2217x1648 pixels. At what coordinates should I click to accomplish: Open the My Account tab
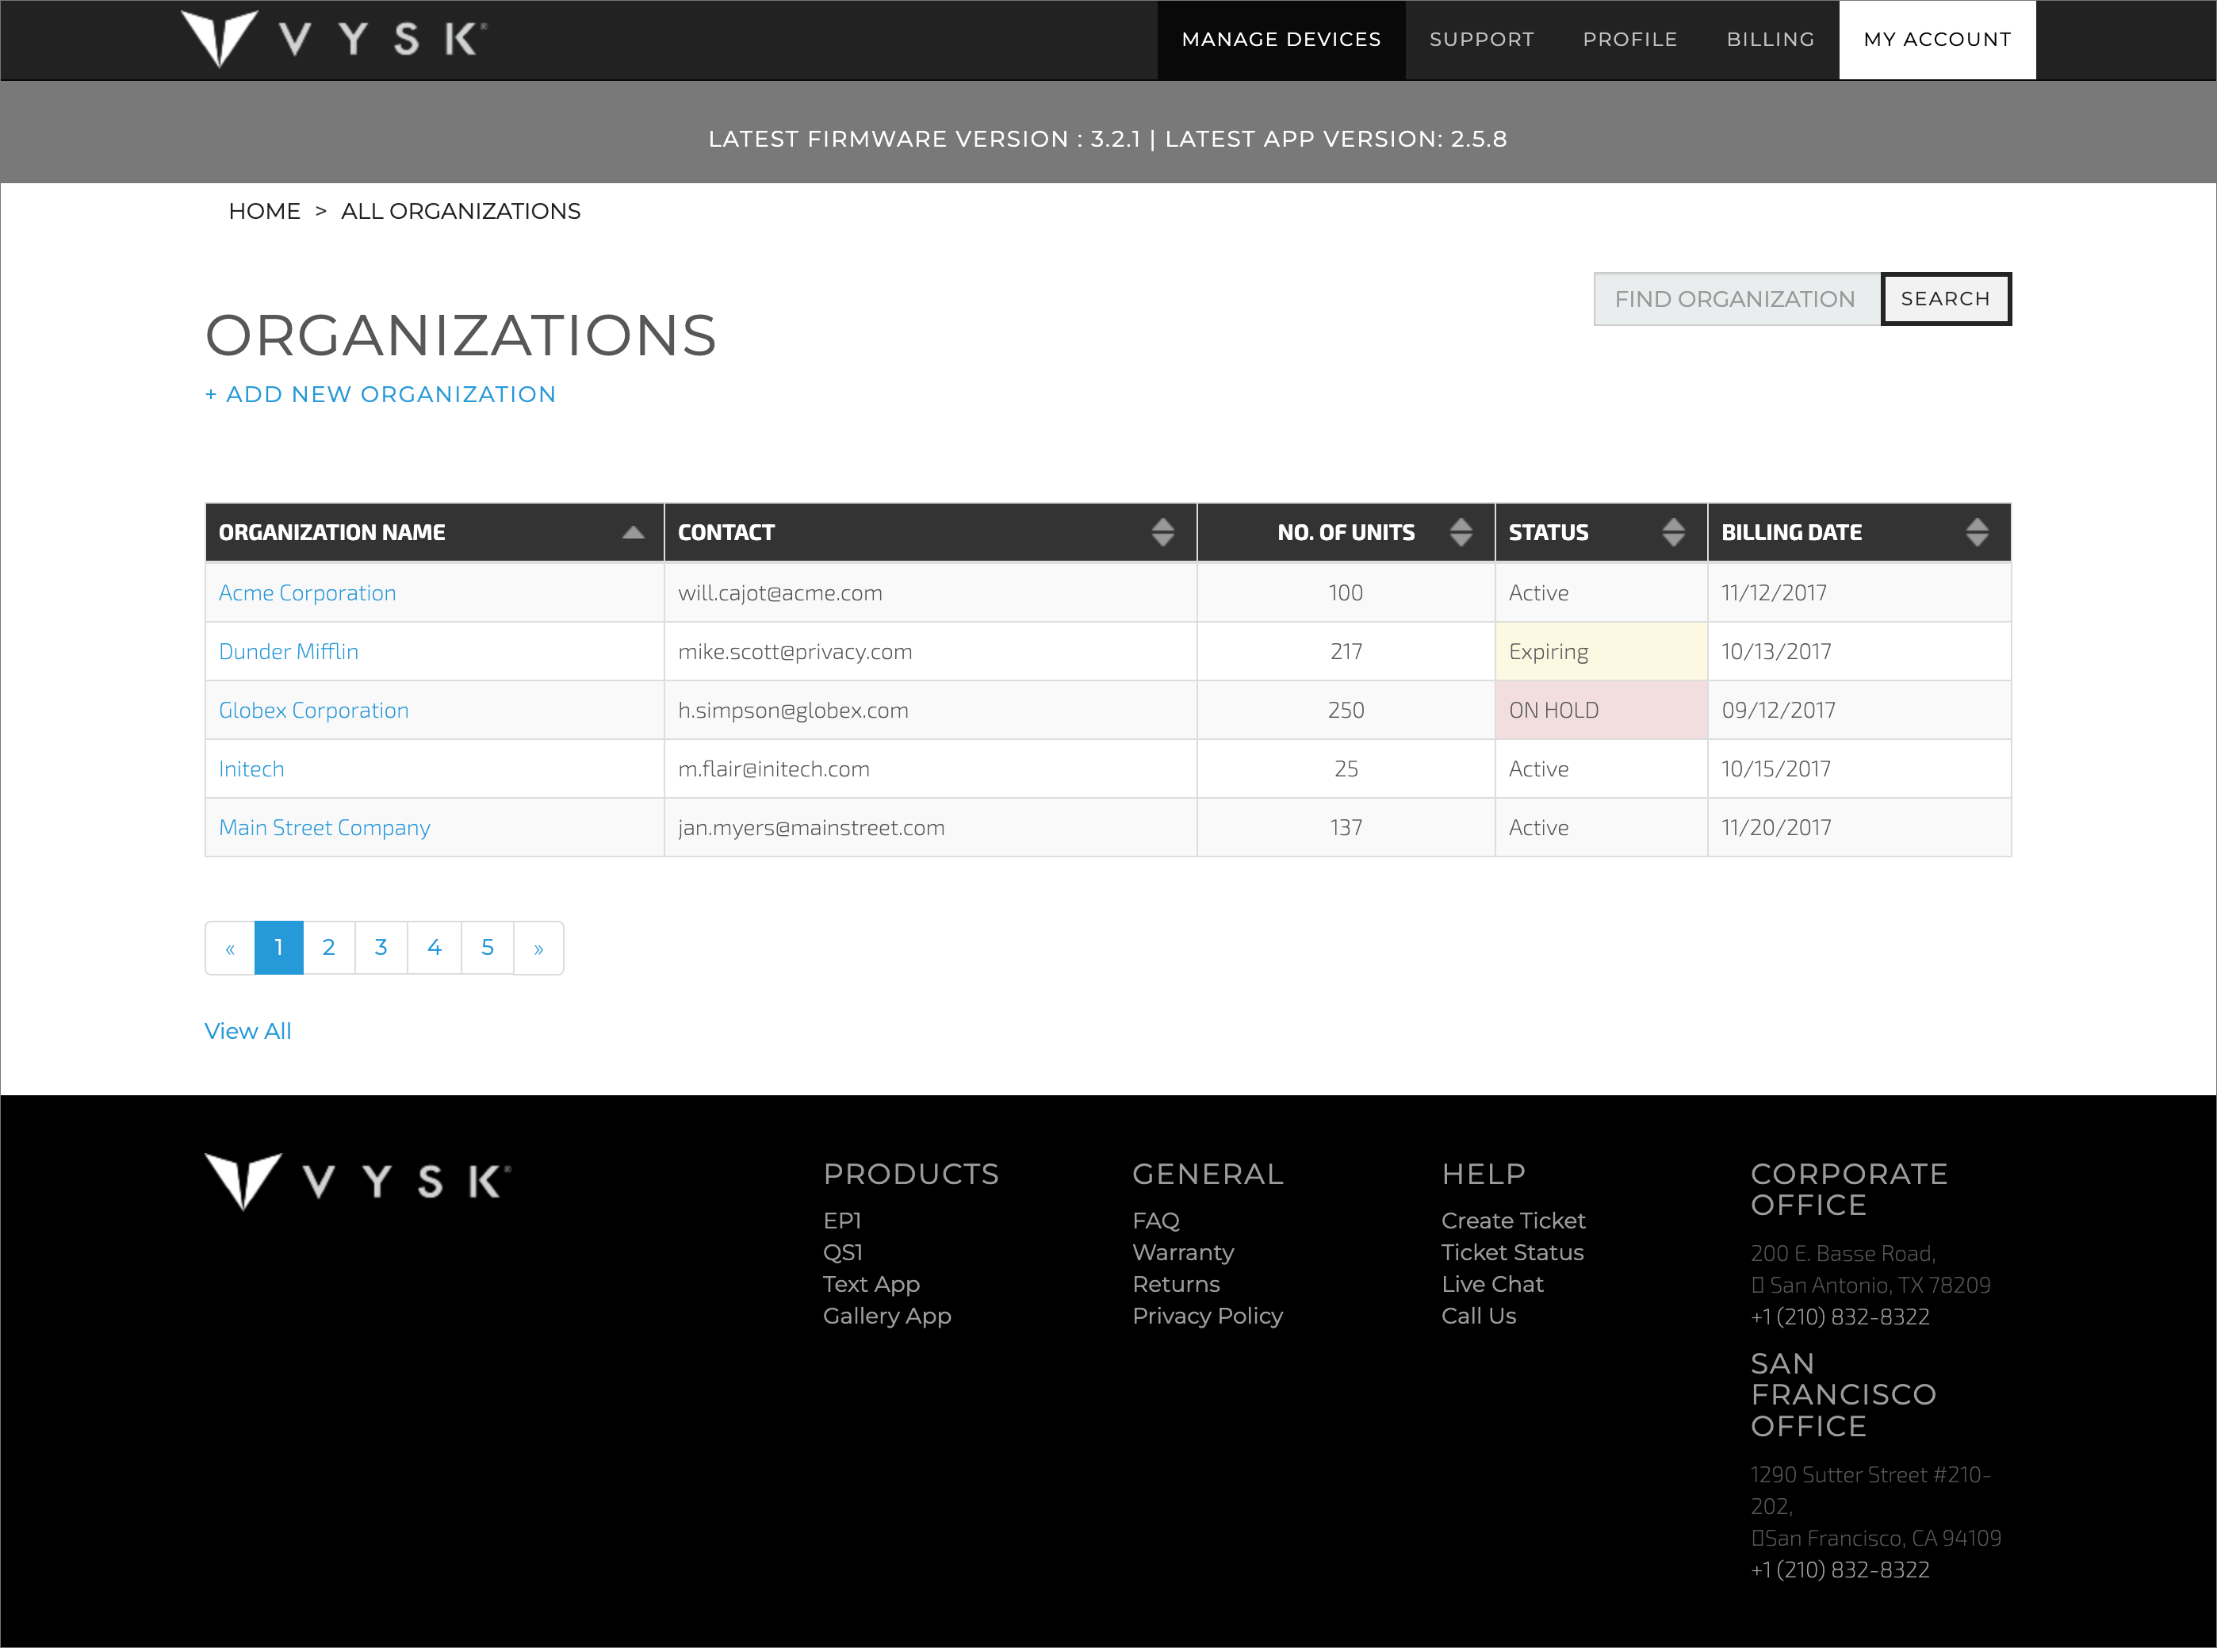(1936, 40)
